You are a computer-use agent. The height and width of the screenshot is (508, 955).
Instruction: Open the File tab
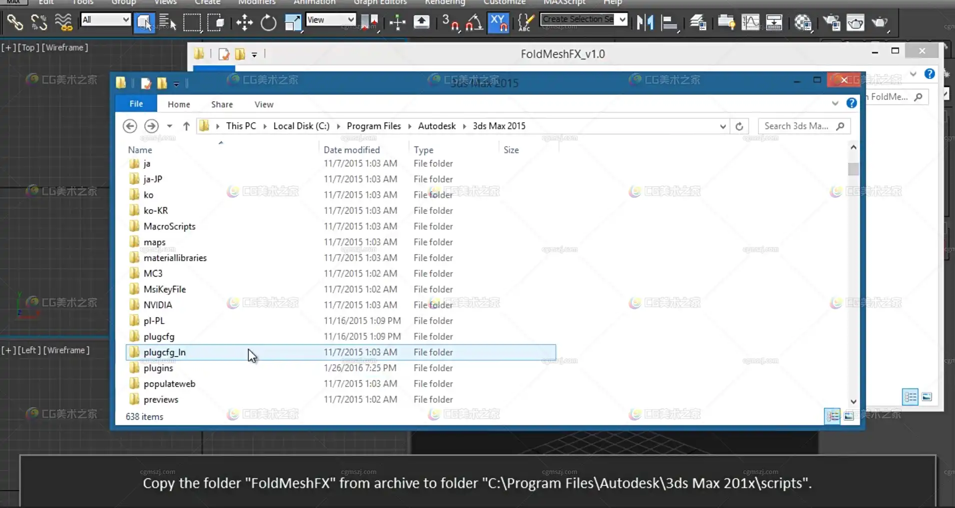point(136,103)
